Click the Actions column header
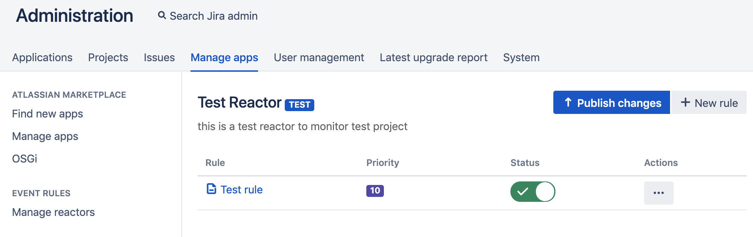The image size is (753, 237). [x=661, y=163]
